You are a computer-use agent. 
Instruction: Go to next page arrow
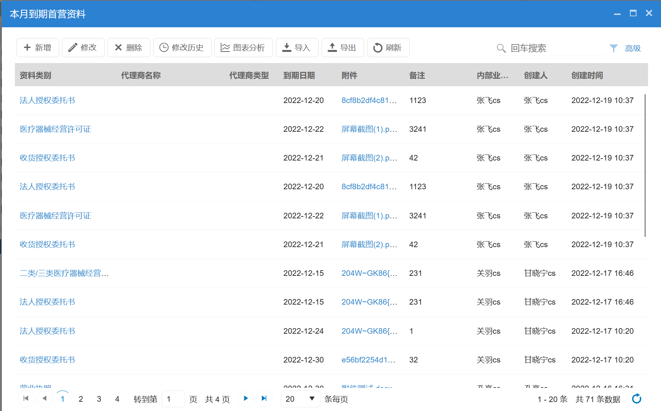tap(246, 399)
